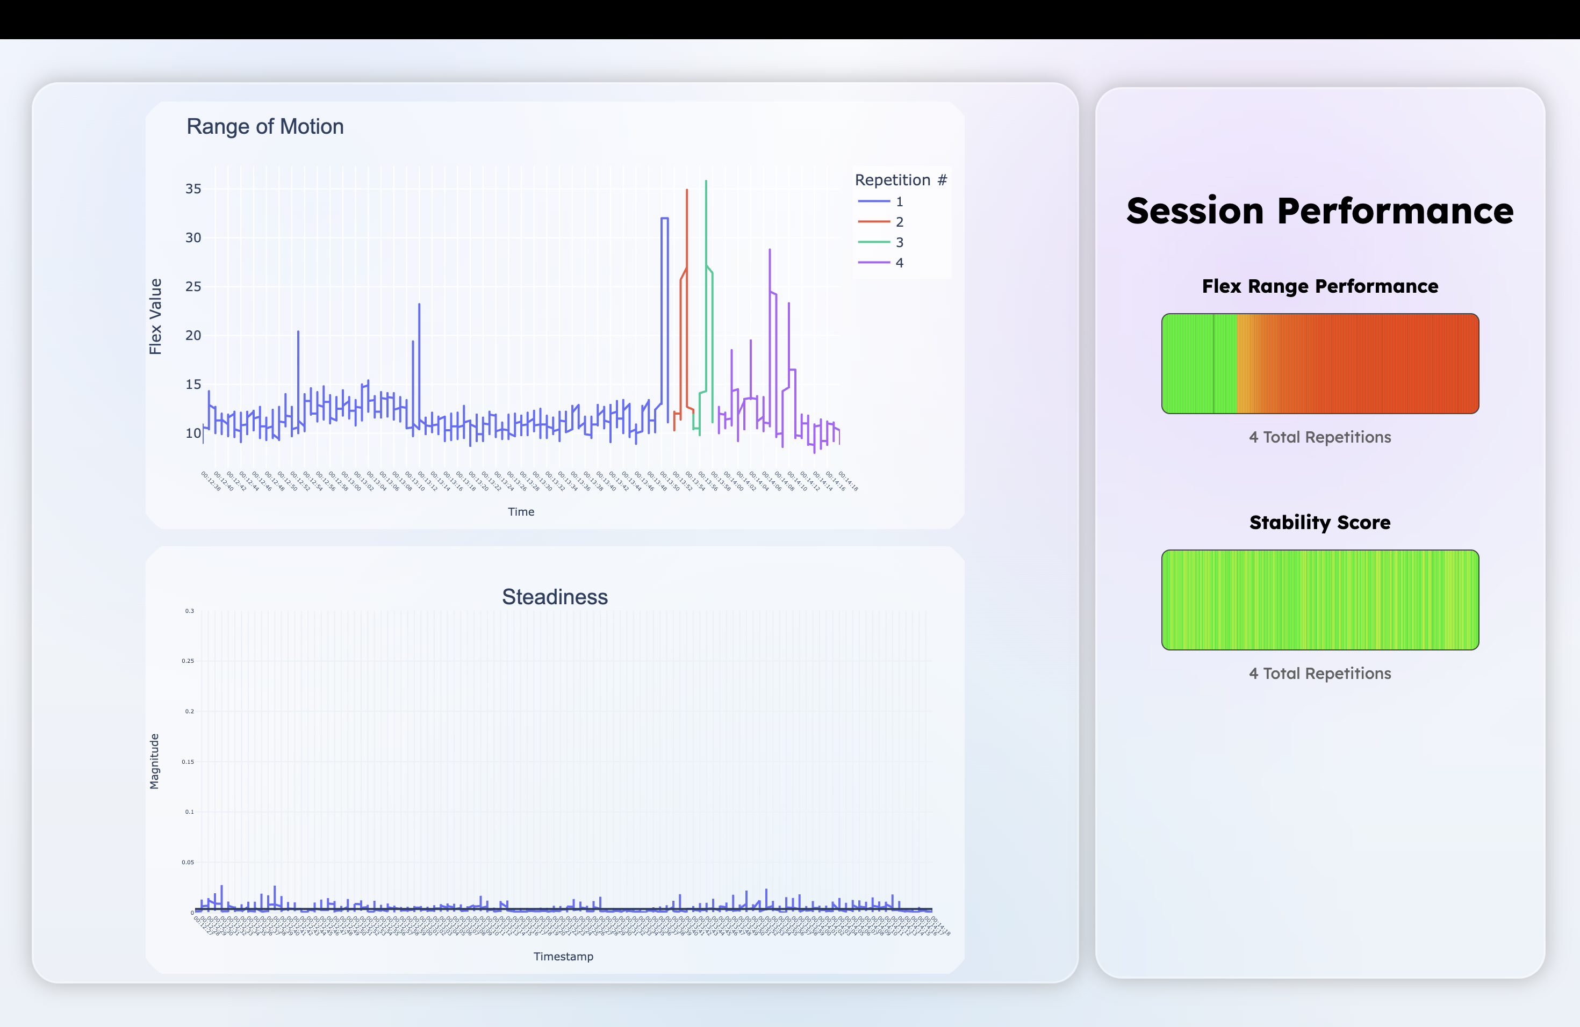Click the Range of Motion chart title
The width and height of the screenshot is (1580, 1027).
pyautogui.click(x=265, y=126)
